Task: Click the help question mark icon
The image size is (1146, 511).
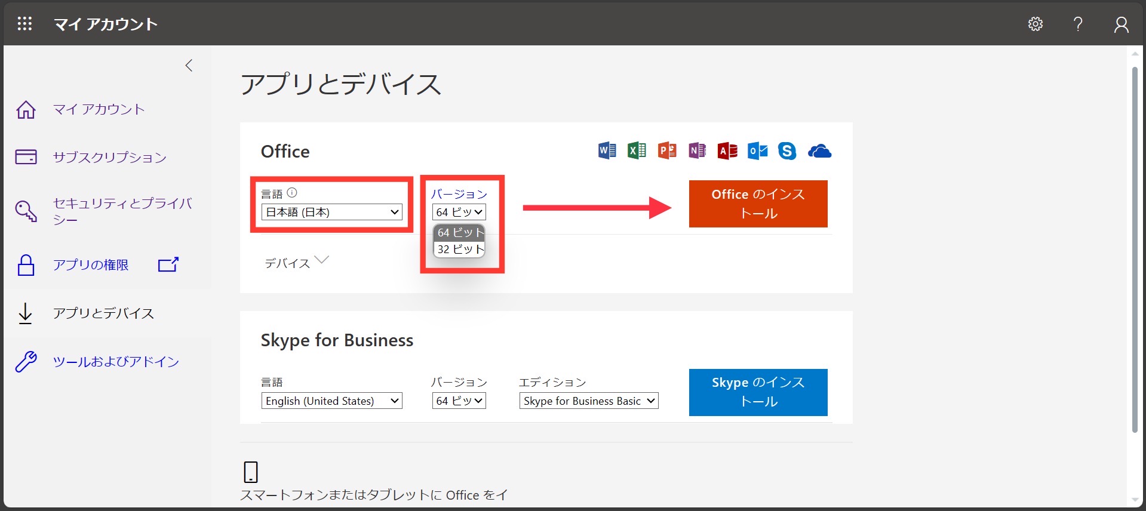Action: [x=1078, y=24]
